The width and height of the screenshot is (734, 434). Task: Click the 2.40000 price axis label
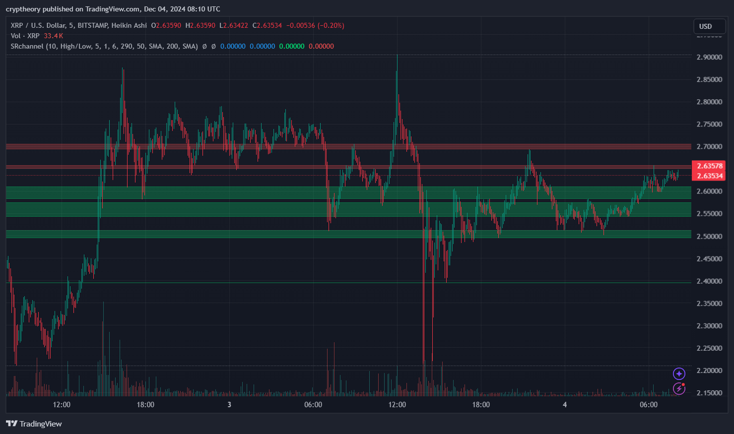point(709,281)
